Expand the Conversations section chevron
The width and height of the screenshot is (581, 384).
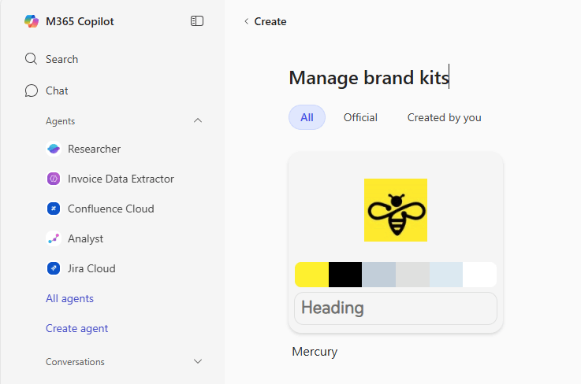tap(198, 361)
